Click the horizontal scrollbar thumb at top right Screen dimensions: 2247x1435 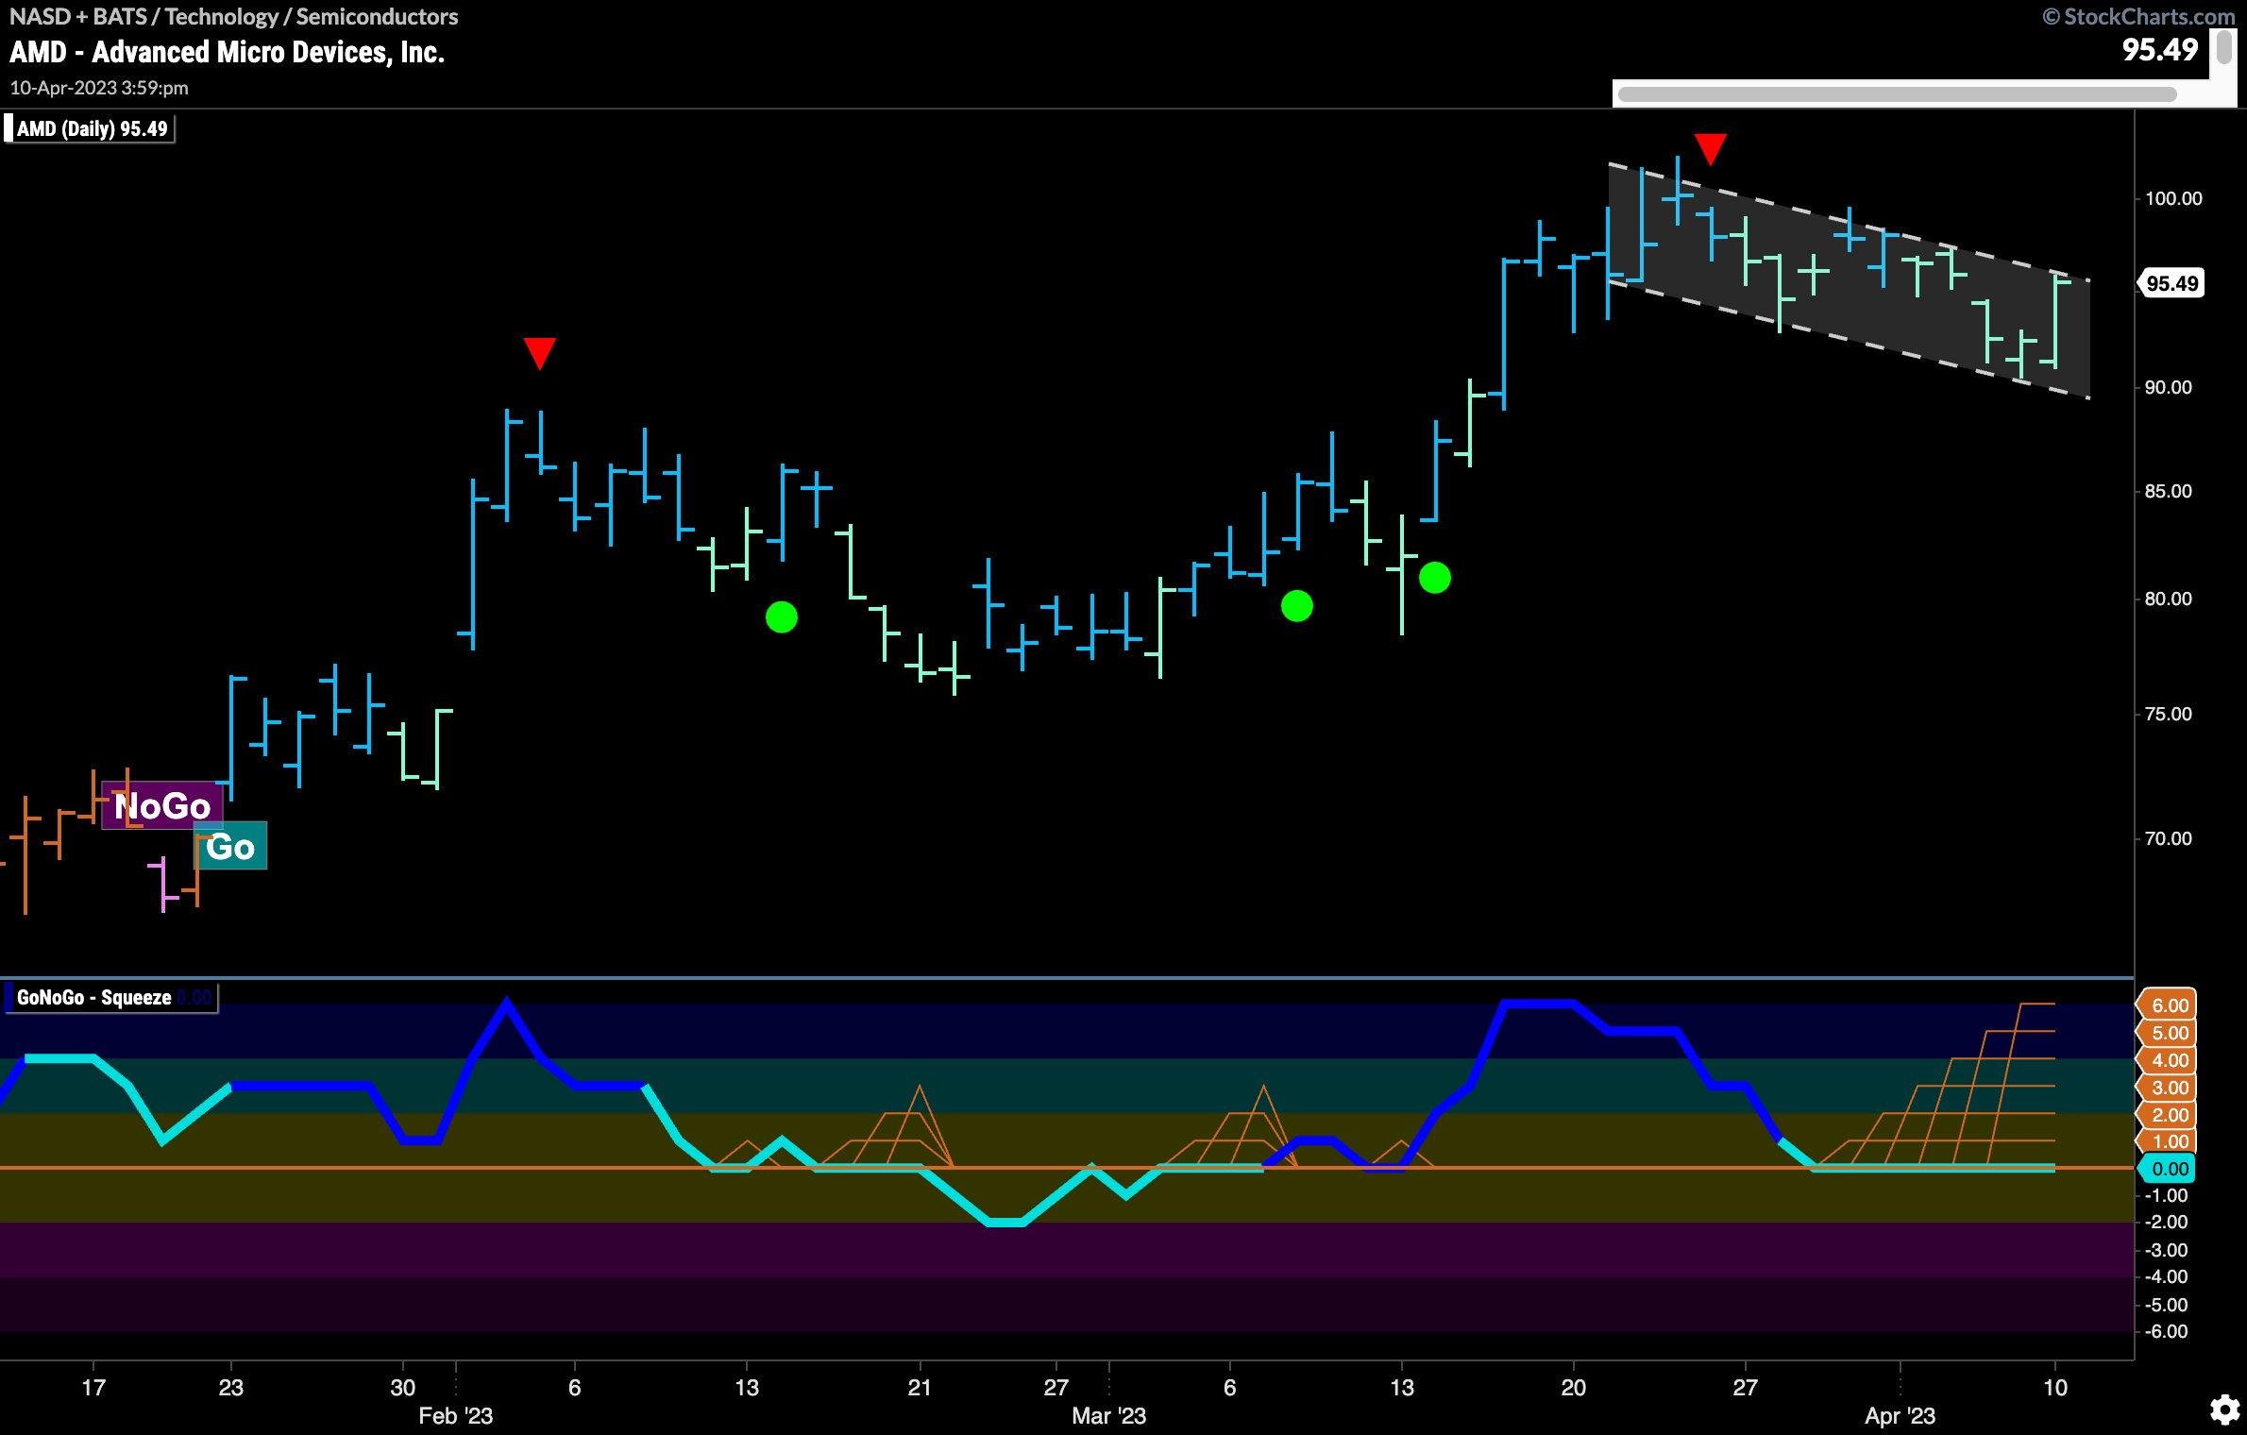click(x=1897, y=94)
